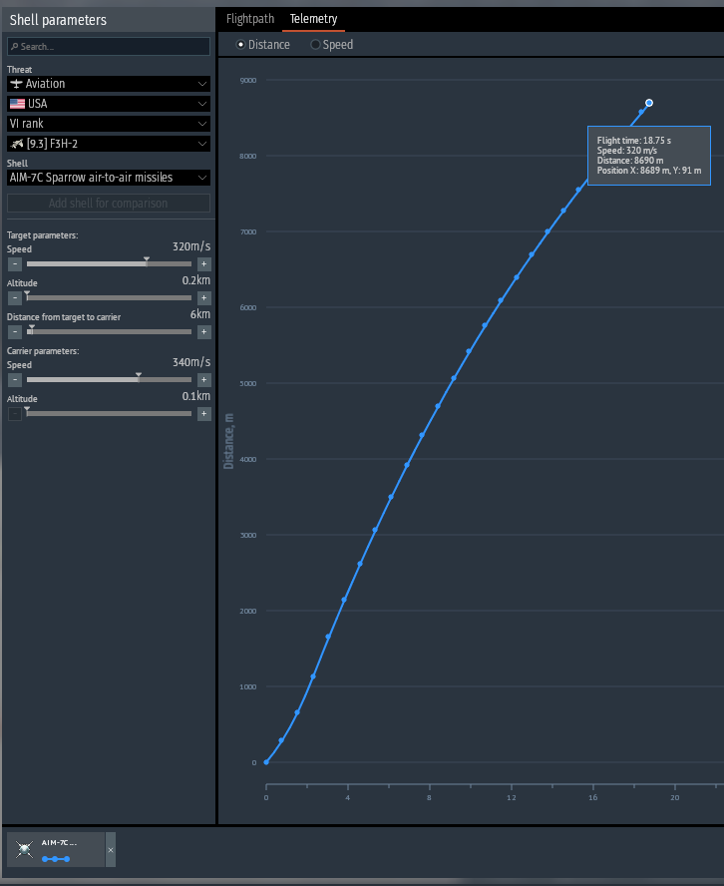724x886 pixels.
Task: Select the Speed radio button
Action: point(315,45)
